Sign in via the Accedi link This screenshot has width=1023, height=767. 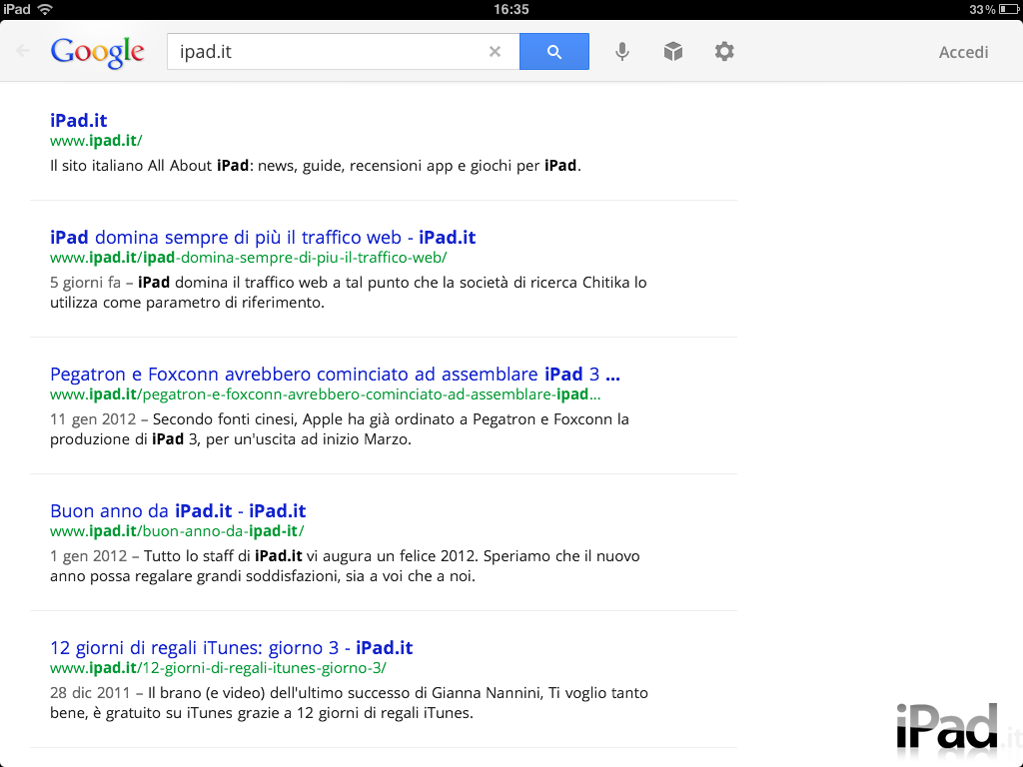pos(964,52)
